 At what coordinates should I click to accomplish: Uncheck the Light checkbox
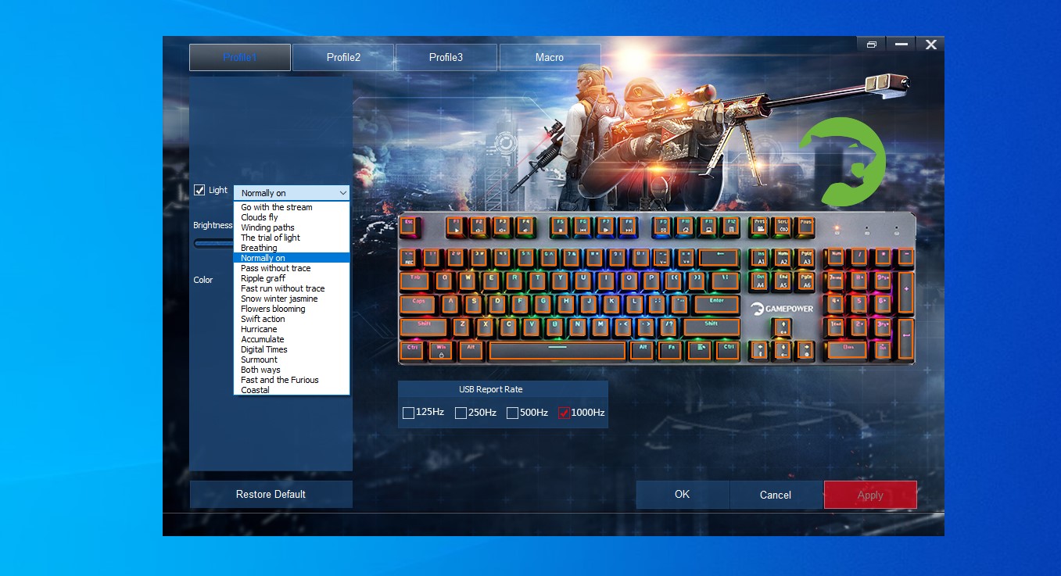coord(199,190)
